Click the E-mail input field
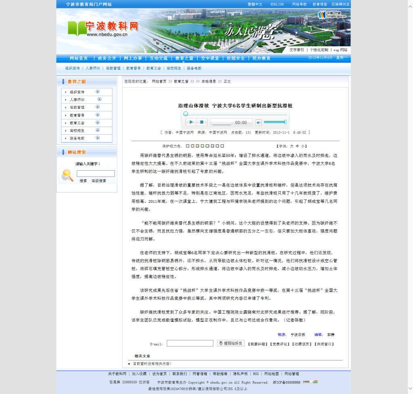Screen dimensions: 413x394 [190, 343]
